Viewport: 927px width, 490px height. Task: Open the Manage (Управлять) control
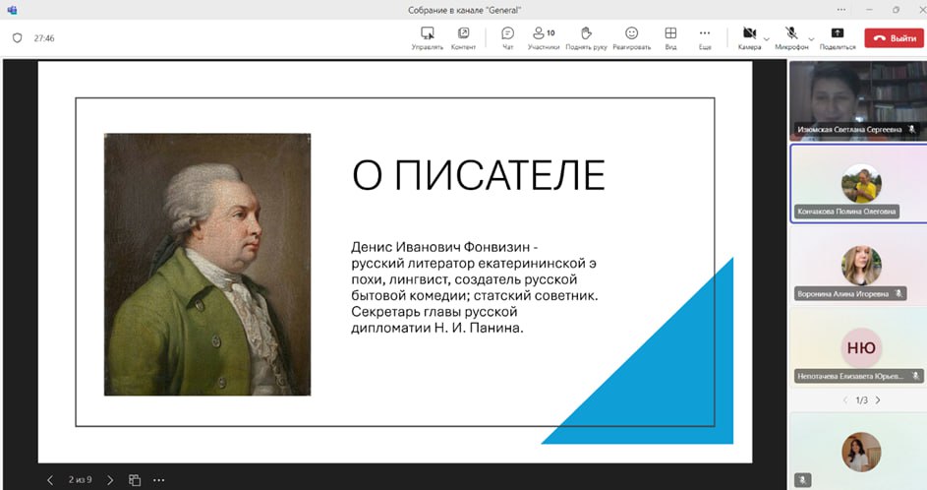(x=427, y=37)
